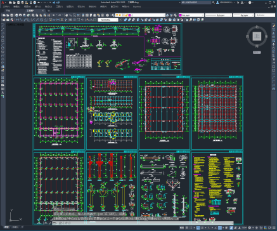Open the user account dropdown in title bar

226,3
